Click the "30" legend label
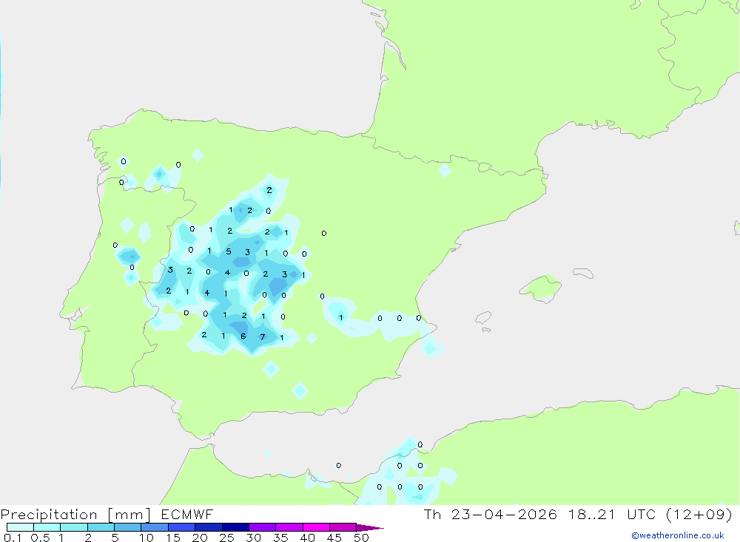 point(253,538)
